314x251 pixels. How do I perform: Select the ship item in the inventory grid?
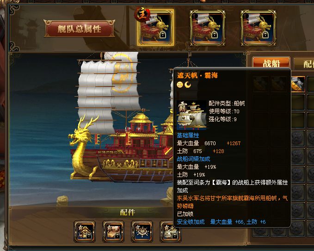298,84
